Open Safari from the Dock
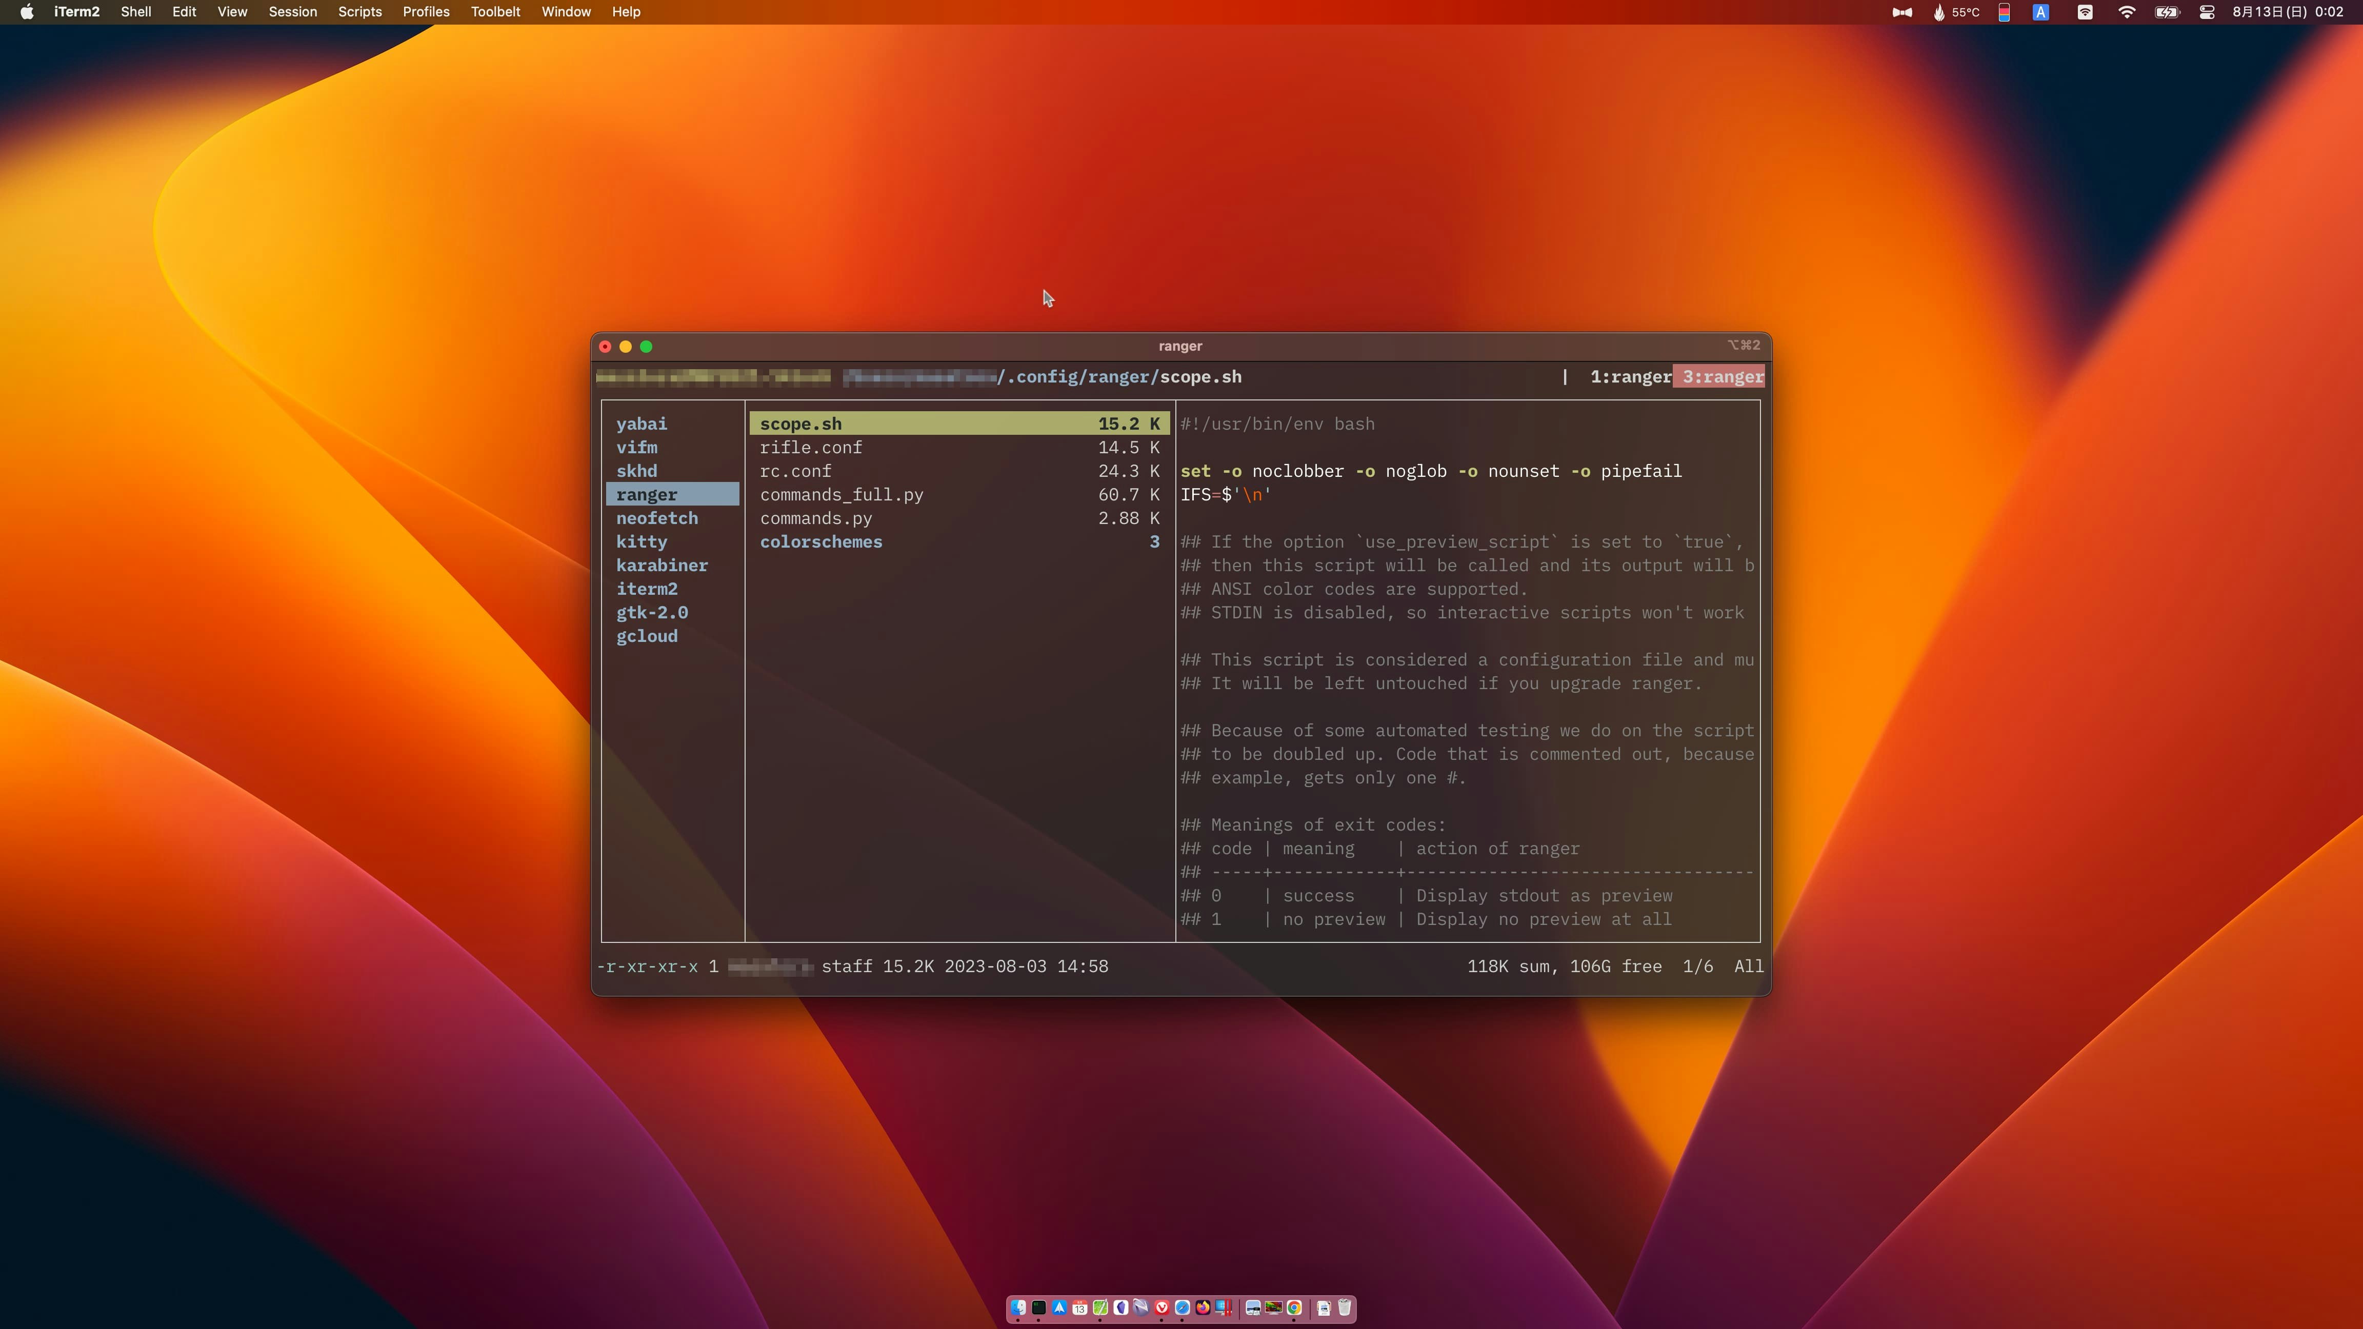The height and width of the screenshot is (1329, 2363). pos(1183,1308)
